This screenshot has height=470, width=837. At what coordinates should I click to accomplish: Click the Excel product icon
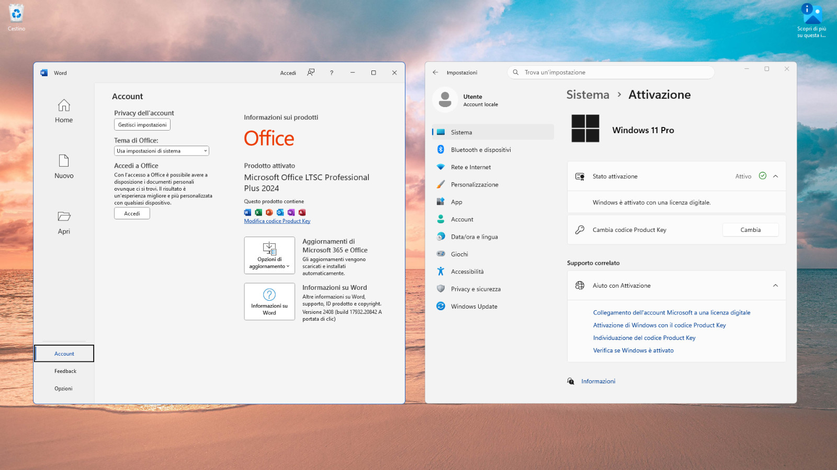pos(258,212)
